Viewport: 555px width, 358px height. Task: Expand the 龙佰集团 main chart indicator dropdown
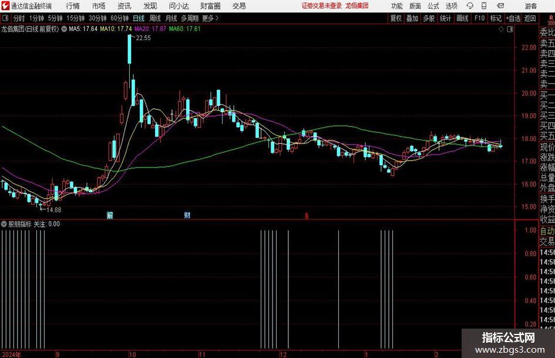click(x=64, y=29)
